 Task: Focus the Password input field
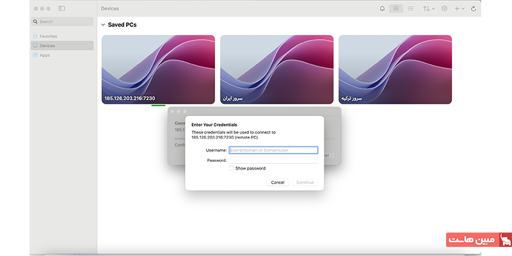pos(273,161)
